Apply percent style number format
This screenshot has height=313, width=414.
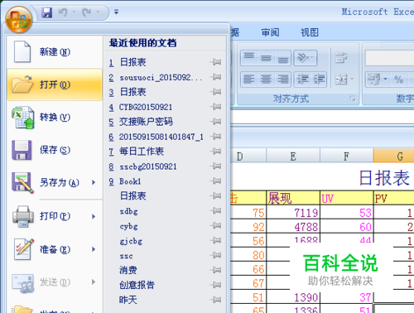tap(398, 79)
